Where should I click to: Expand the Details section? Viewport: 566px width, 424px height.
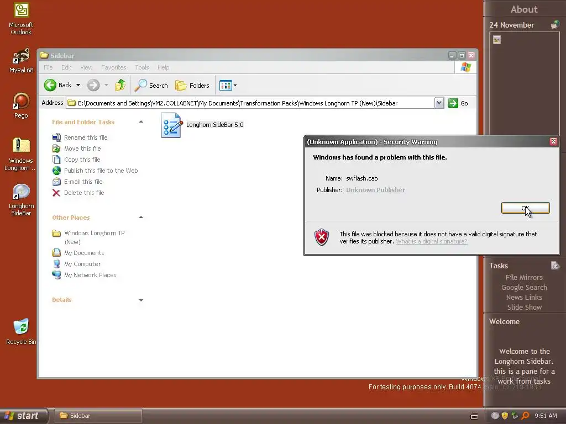click(141, 300)
